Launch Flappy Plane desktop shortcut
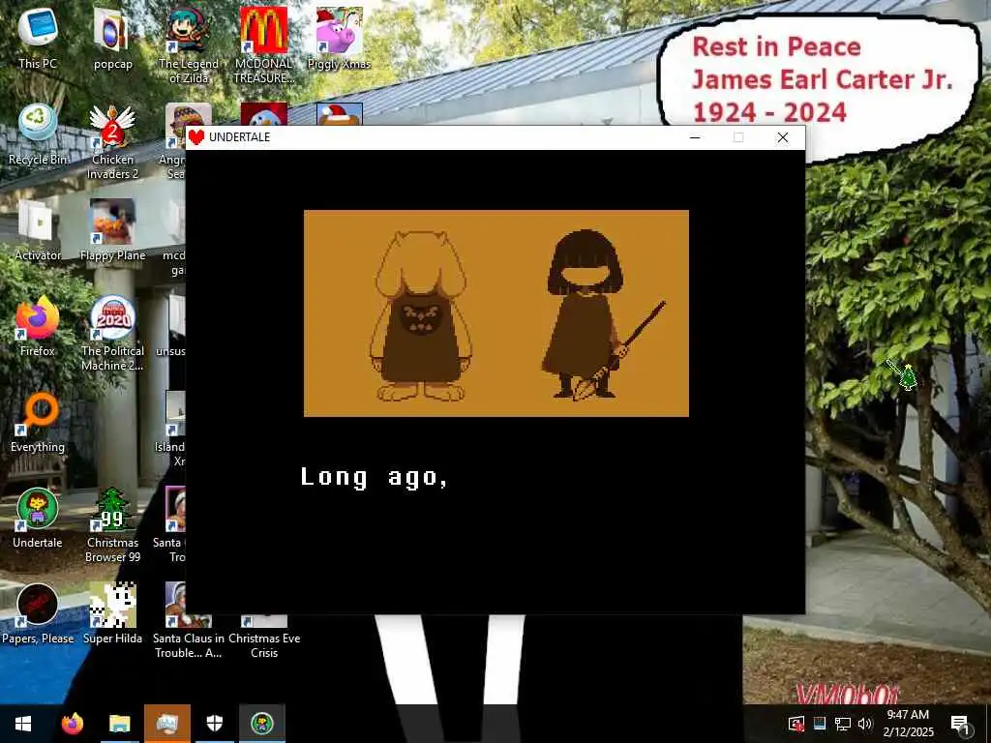 [112, 230]
